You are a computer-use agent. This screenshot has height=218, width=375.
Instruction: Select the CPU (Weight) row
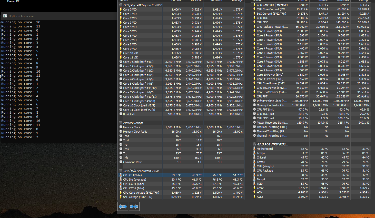311,166
